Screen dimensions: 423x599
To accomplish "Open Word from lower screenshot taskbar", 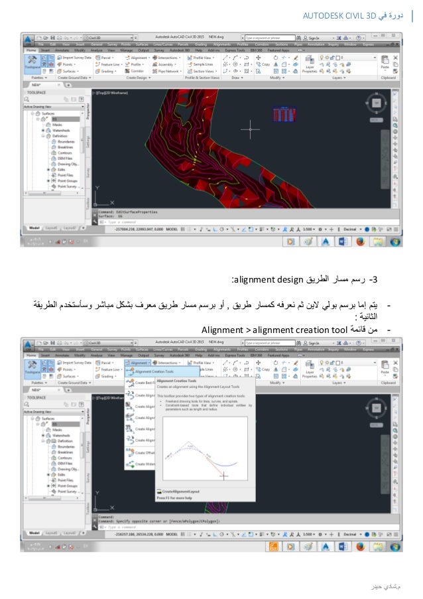I will (x=343, y=547).
